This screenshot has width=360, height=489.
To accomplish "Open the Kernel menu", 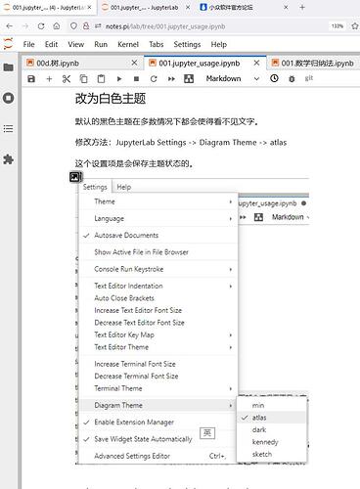I will pos(128,44).
